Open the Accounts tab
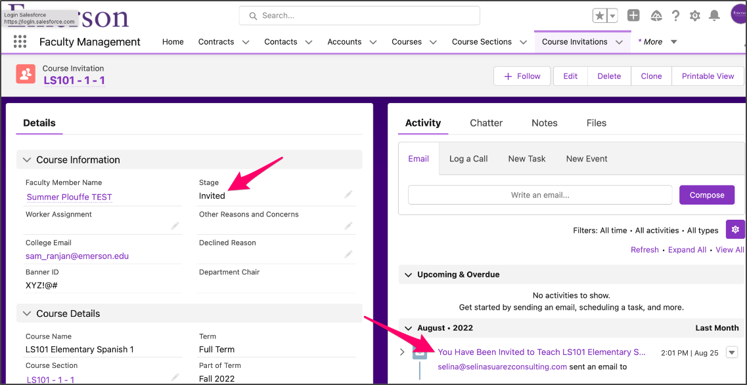747x385 pixels. [344, 42]
